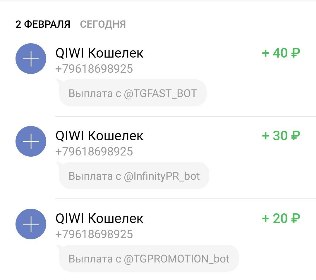Click the divider between 30 ₽ and 20 ₽ entries
Image resolution: width=316 pixels, height=280 pixels.
(186, 199)
